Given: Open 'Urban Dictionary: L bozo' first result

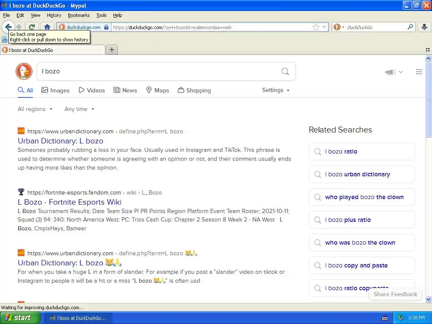Looking at the screenshot, I should point(60,141).
